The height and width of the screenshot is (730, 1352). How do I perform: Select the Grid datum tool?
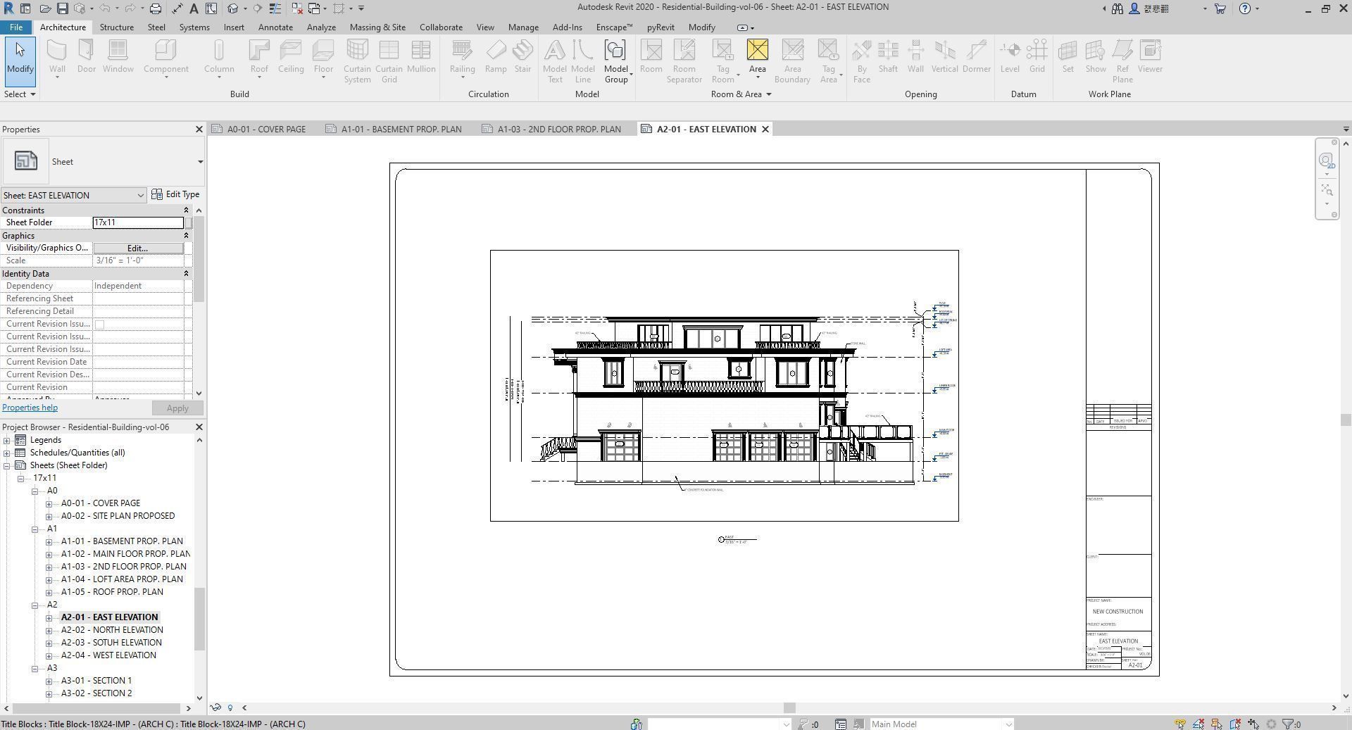coord(1037,57)
